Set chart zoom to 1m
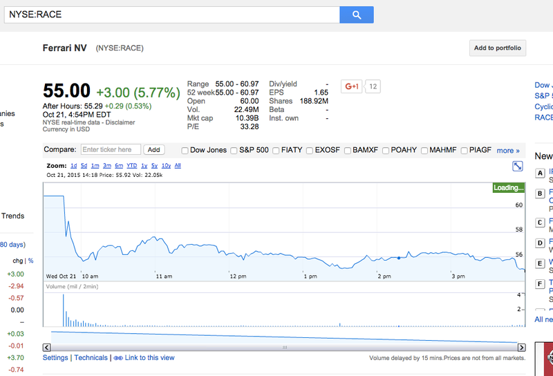The image size is (553, 376). pyautogui.click(x=95, y=165)
